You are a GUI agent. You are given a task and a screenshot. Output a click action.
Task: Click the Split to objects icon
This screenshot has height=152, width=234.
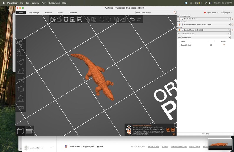tap(116, 19)
